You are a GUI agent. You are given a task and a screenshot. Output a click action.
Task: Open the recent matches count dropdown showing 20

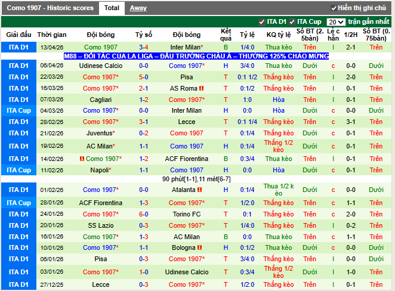click(335, 22)
